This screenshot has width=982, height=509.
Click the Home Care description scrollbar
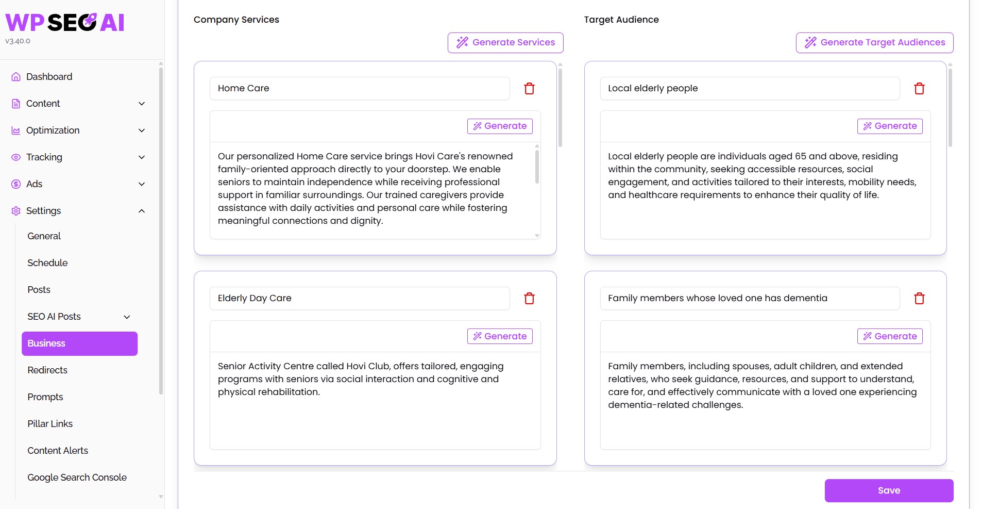tap(537, 166)
